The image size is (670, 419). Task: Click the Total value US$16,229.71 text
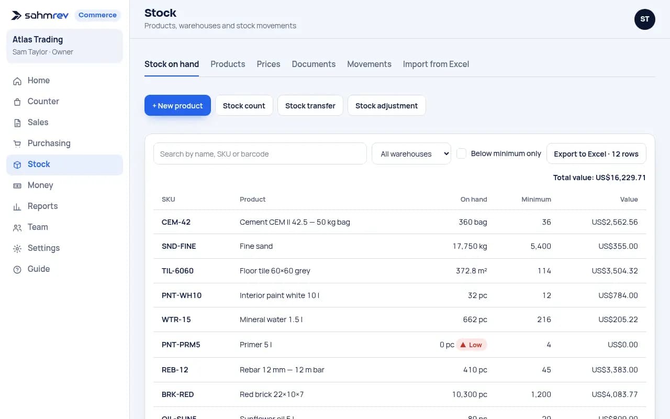point(599,178)
